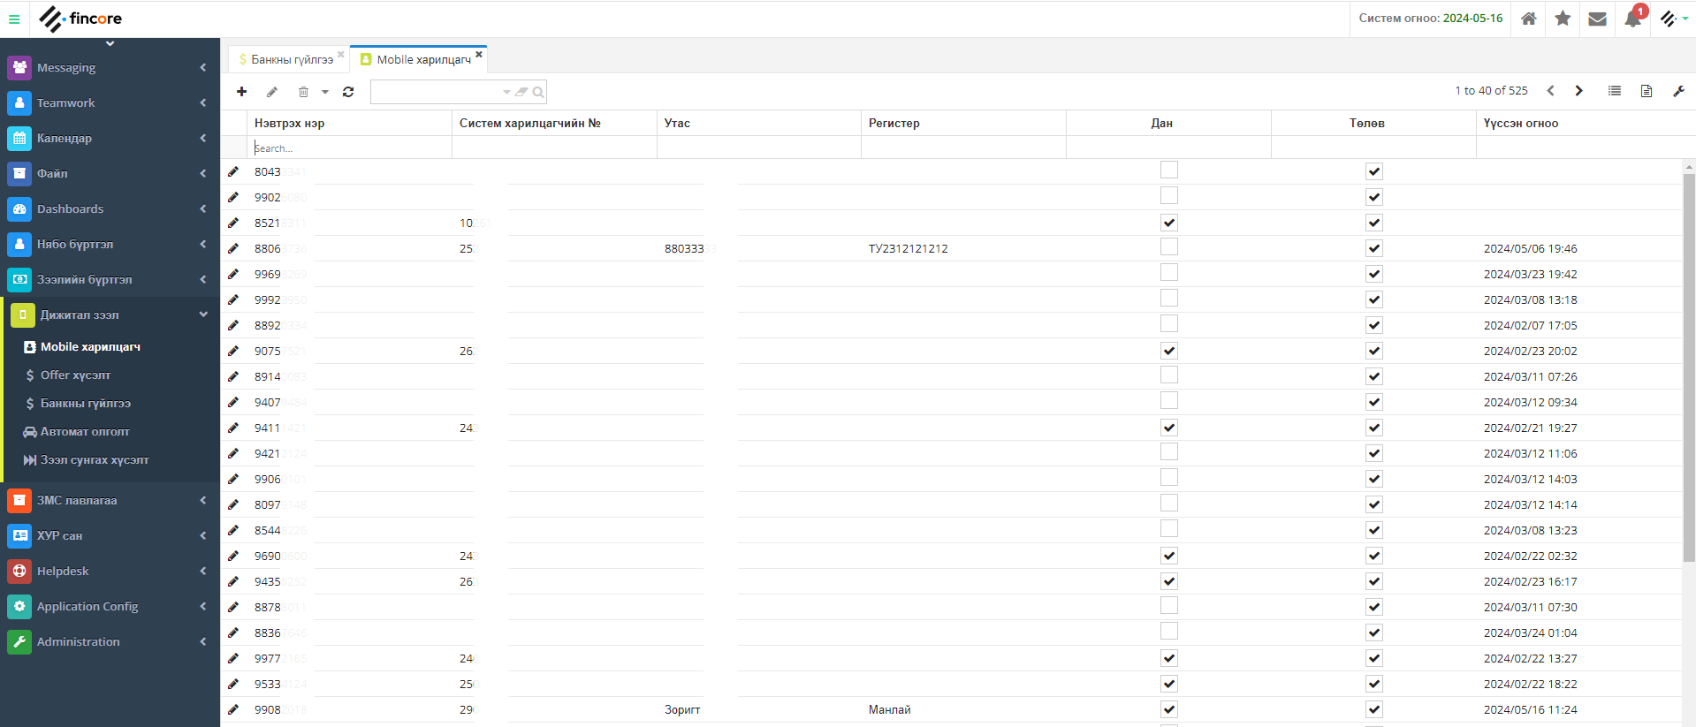Toggle Төлөв checkbox for row 8806
Viewport: 1696px width, 727px height.
coord(1374,248)
